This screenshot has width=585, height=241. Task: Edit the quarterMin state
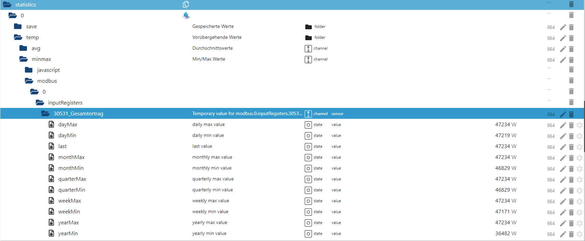(563, 191)
